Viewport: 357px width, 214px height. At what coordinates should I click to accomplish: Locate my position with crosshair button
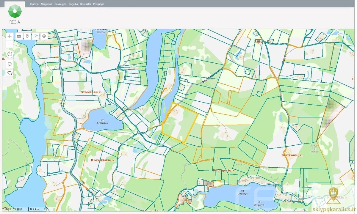(x=10, y=64)
